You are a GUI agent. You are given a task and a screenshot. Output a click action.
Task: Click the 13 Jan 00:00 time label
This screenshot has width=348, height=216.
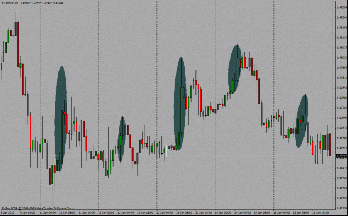pos(164,213)
